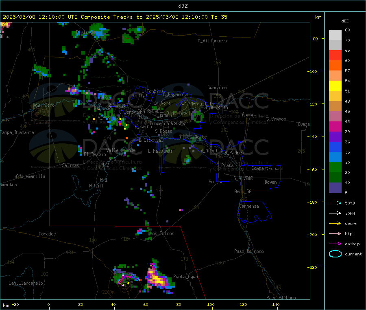Click the 'Guadales' map label
This screenshot has height=310, width=366.
tap(217, 88)
